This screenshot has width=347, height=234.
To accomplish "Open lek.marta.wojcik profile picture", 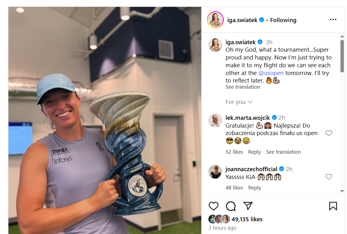I will tap(215, 120).
